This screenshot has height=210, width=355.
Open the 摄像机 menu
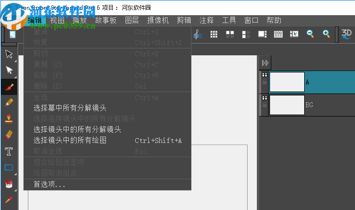158,21
